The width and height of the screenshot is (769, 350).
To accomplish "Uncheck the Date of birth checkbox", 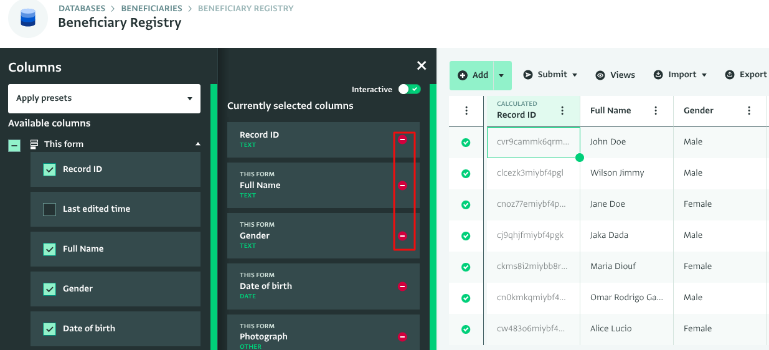I will (x=50, y=329).
